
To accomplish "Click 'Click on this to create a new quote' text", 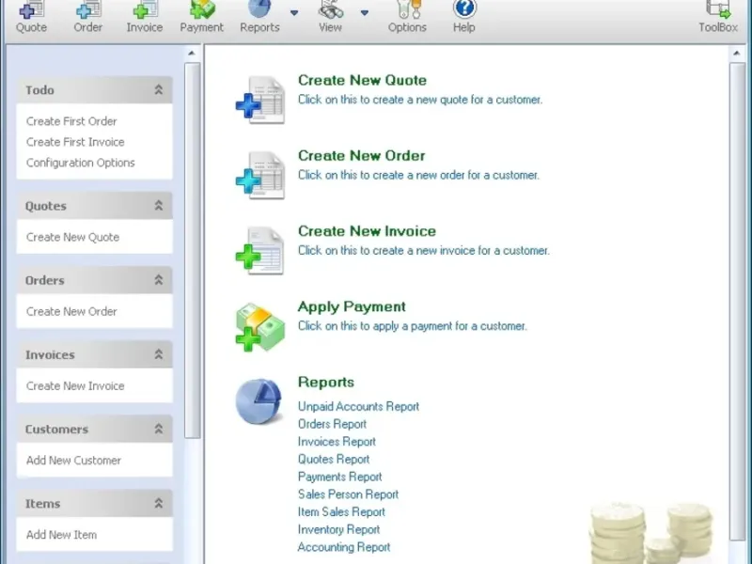I will click(420, 100).
